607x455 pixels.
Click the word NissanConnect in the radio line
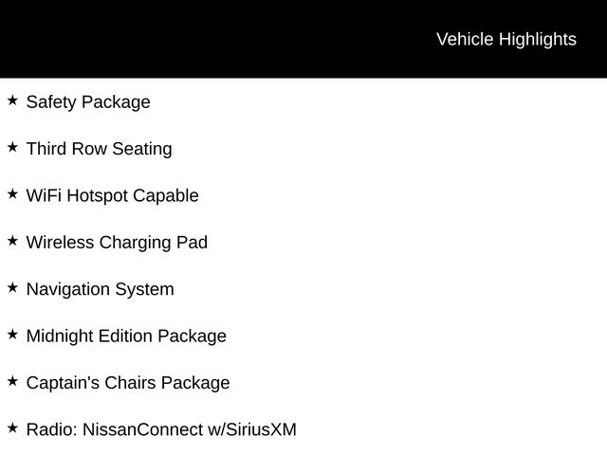[142, 429]
